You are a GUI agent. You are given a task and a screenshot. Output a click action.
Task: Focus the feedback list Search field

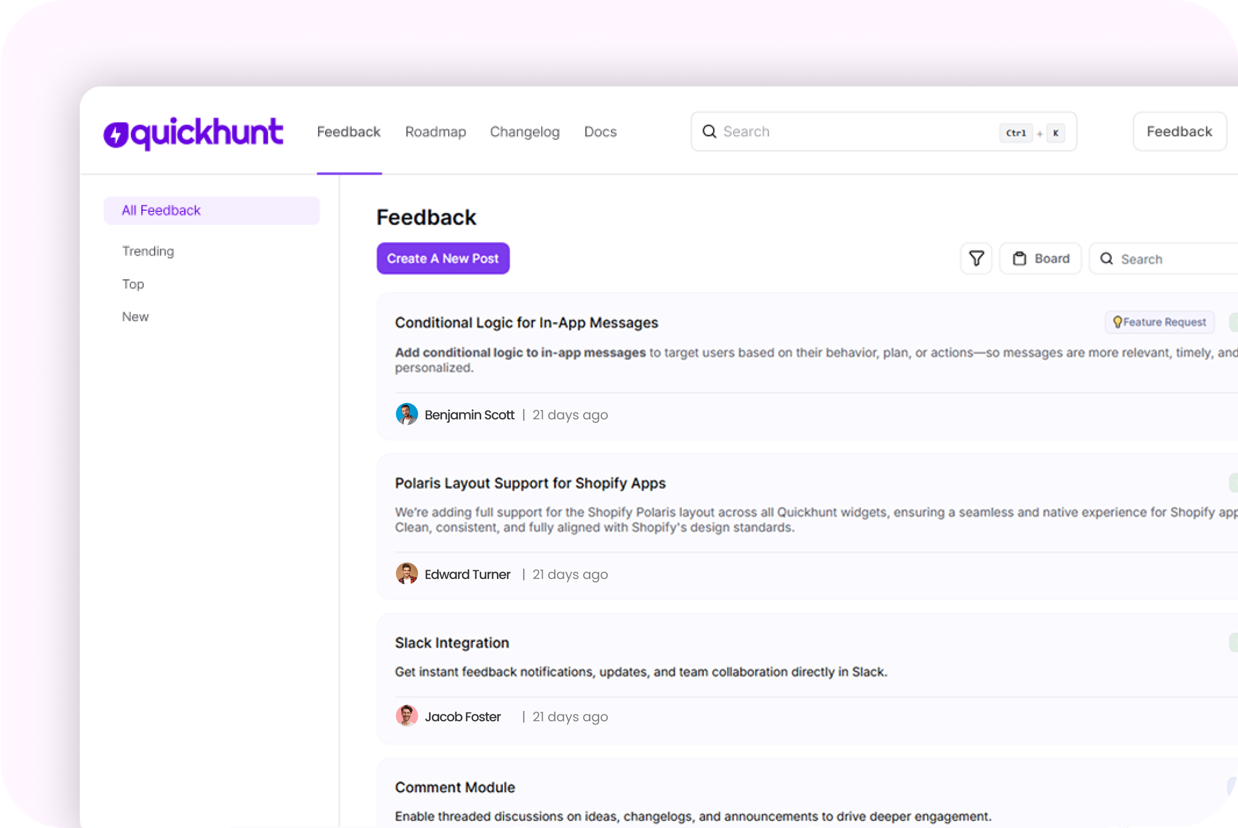click(x=1164, y=259)
